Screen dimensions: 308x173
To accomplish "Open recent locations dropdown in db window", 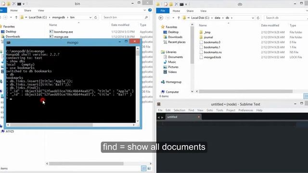I will [173, 18].
